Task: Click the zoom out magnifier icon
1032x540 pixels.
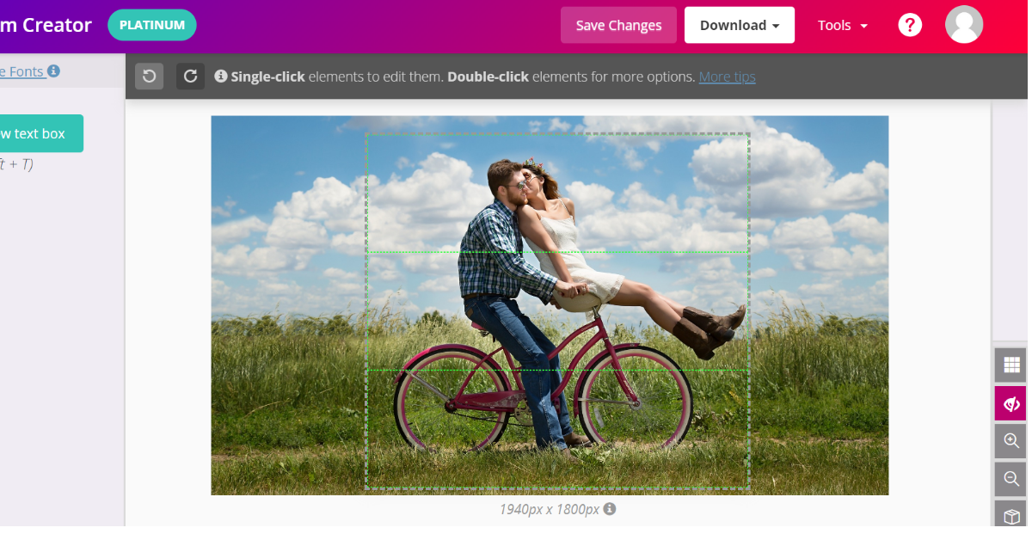Action: coord(1010,479)
